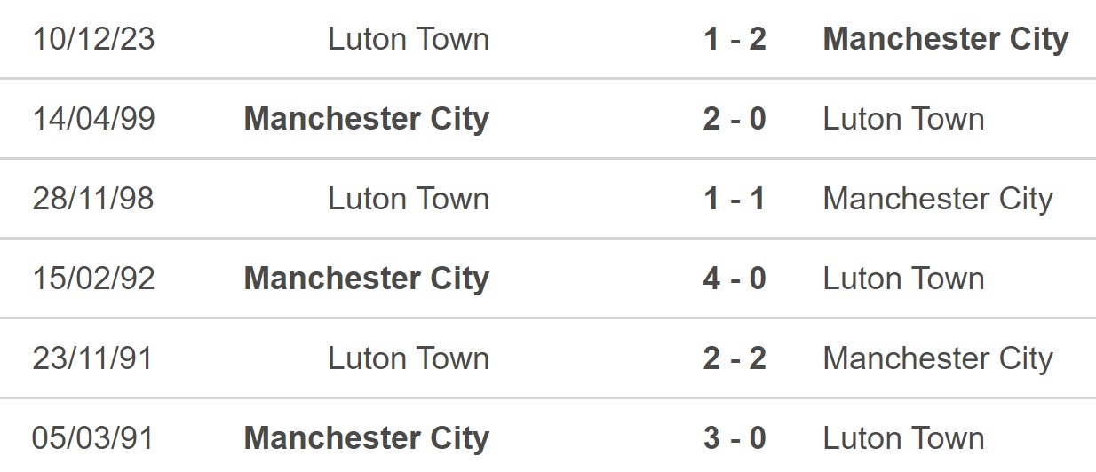Screen dimensions: 1096x472
Task: Open the 2 - 2 score result
Action: click(x=735, y=358)
